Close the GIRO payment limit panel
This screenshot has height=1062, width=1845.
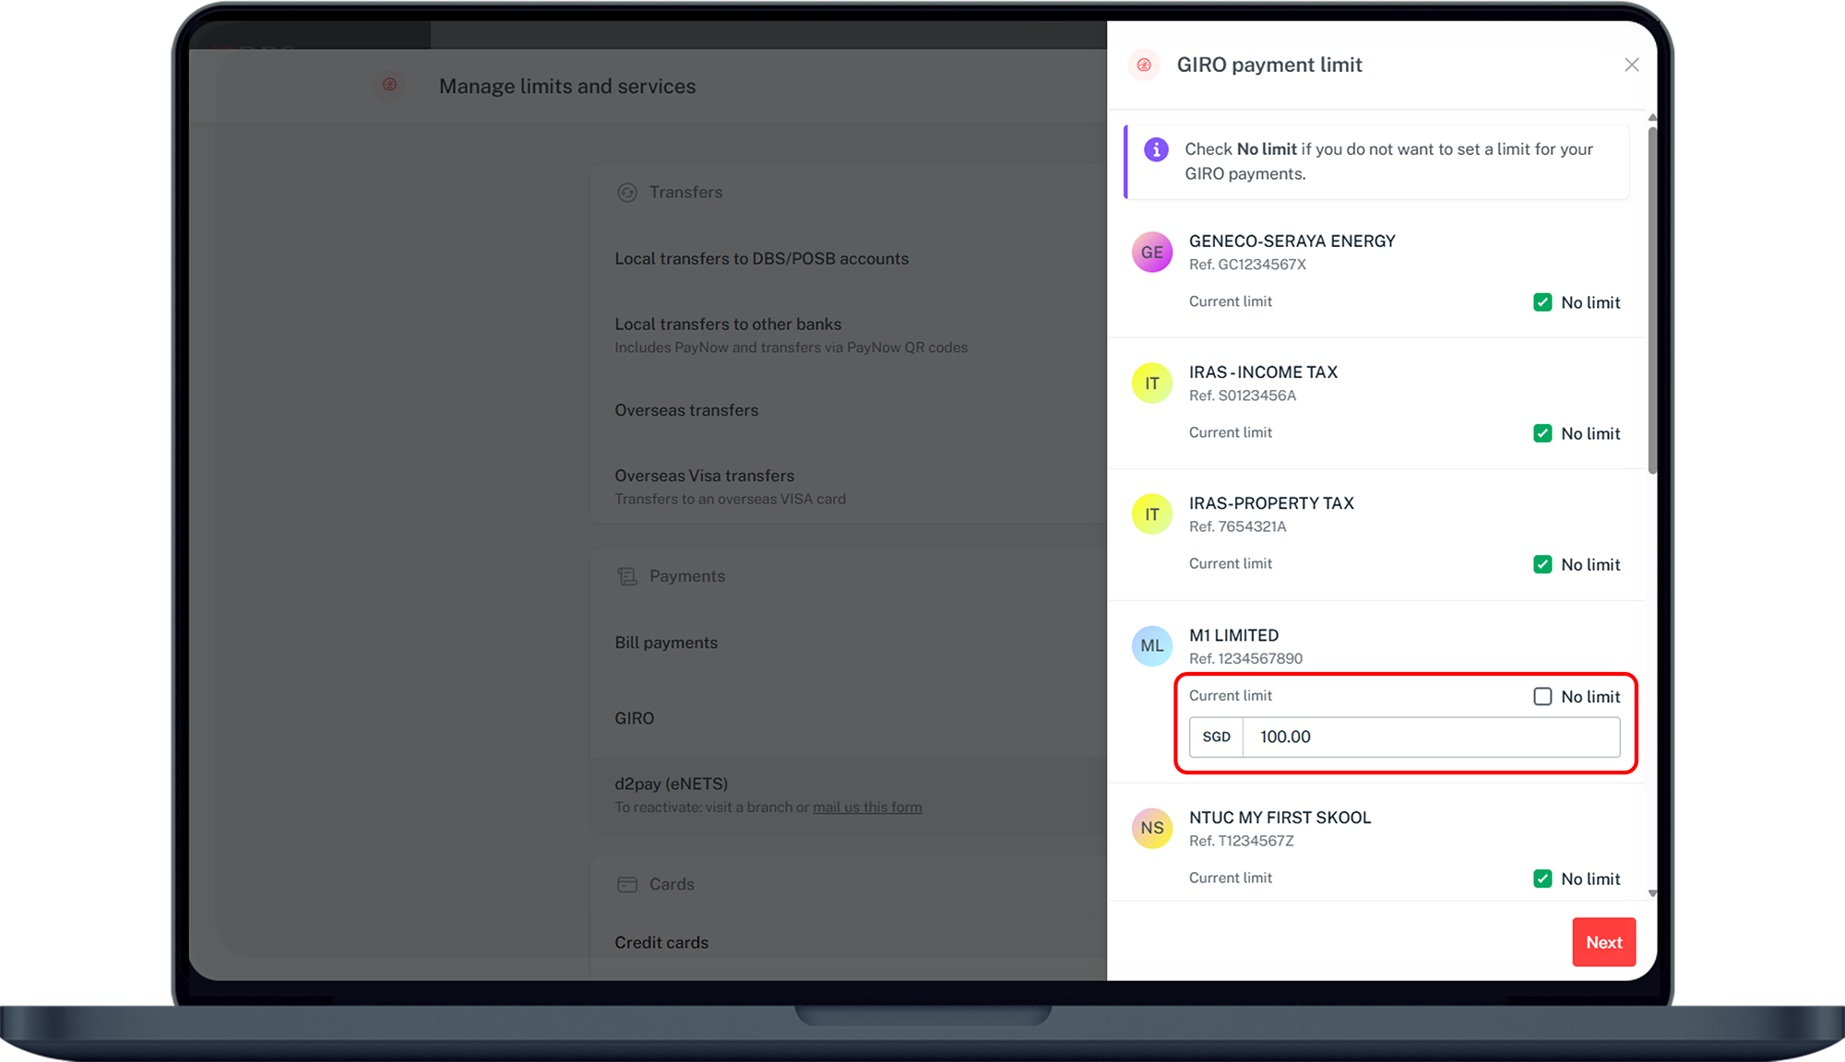[x=1631, y=65]
